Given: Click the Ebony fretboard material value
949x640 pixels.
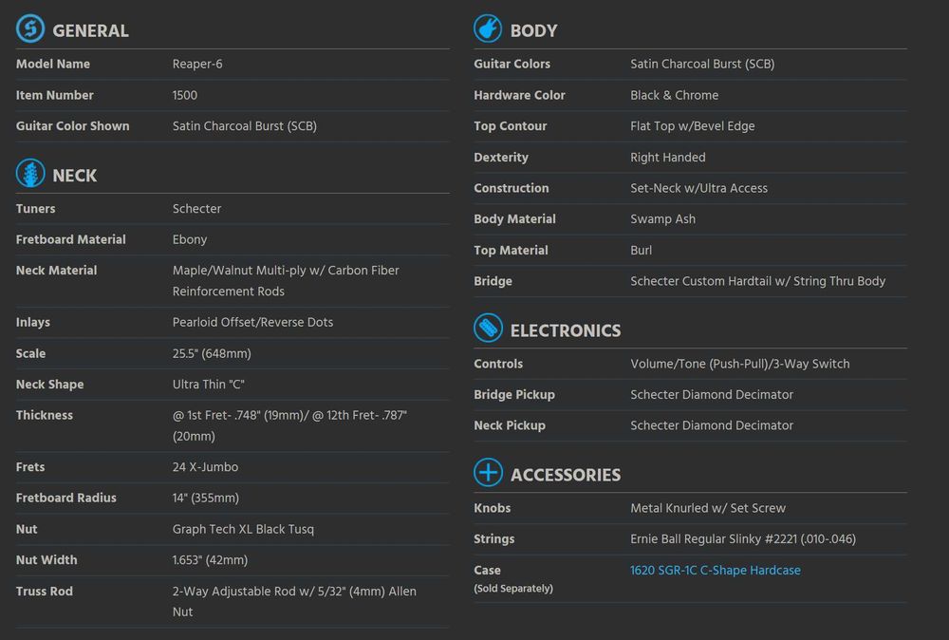Looking at the screenshot, I should (x=190, y=240).
